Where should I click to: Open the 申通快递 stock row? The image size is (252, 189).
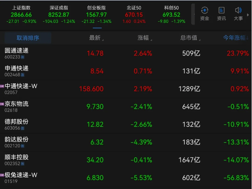pyautogui.click(x=126, y=71)
